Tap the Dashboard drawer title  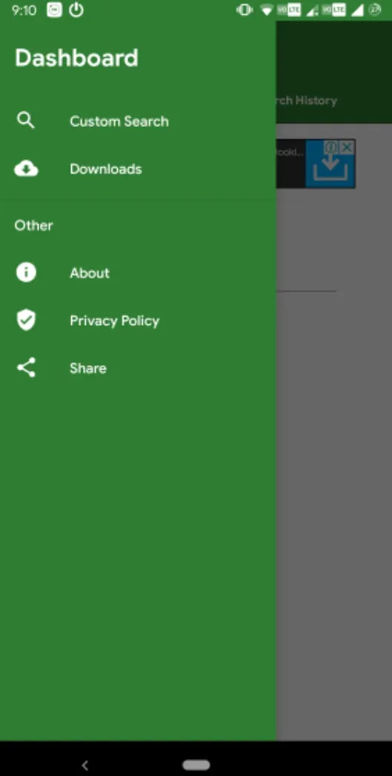point(76,58)
